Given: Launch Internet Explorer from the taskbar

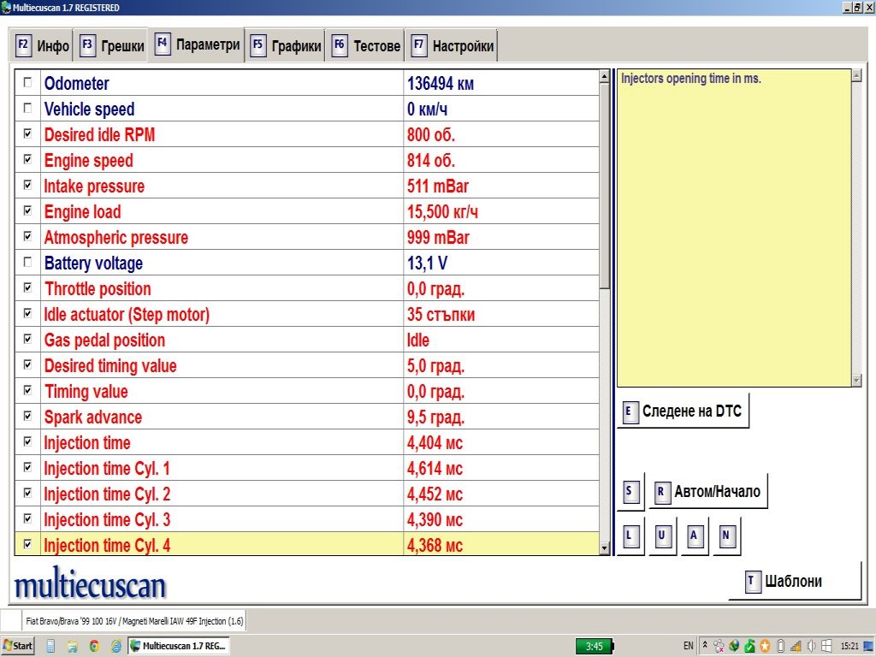Looking at the screenshot, I should (115, 646).
